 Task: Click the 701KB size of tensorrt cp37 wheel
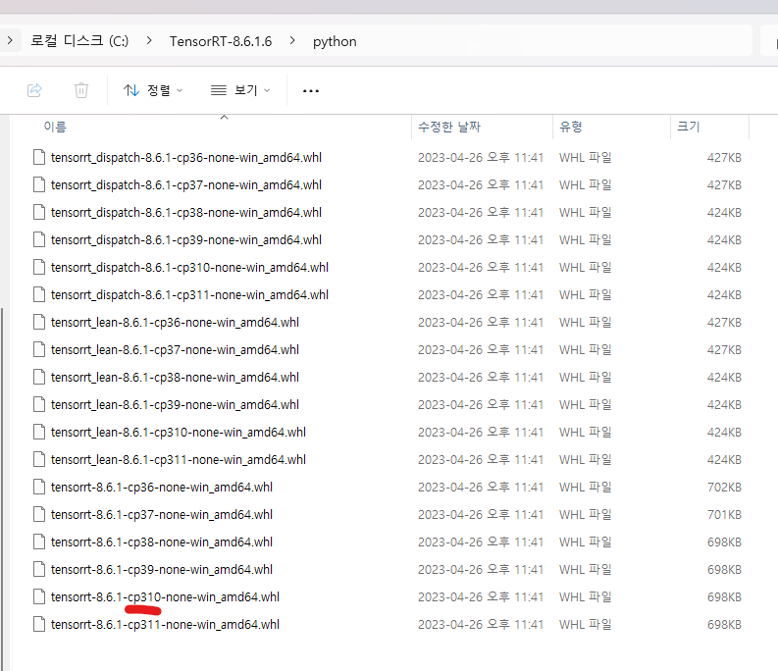click(724, 515)
